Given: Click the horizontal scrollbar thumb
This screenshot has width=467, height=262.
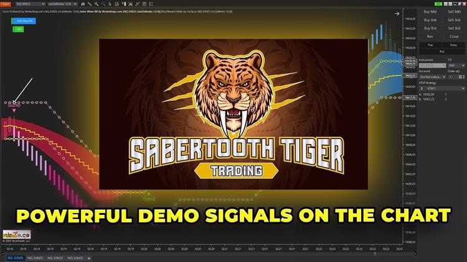Looking at the screenshot, I should (375, 254).
